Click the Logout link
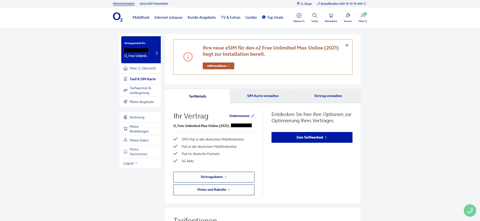The width and height of the screenshot is (480, 221). pos(130,163)
